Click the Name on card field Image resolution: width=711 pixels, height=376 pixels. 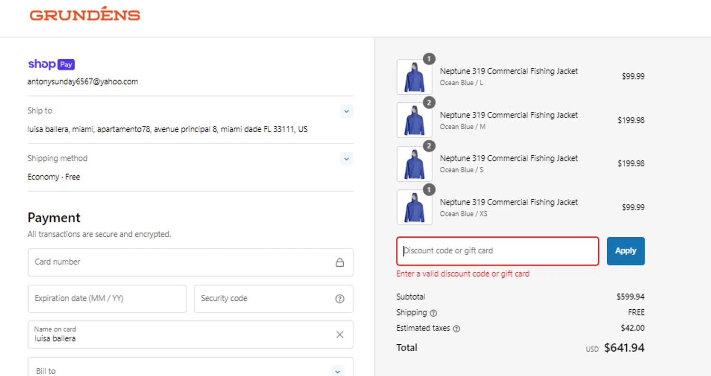(x=191, y=335)
